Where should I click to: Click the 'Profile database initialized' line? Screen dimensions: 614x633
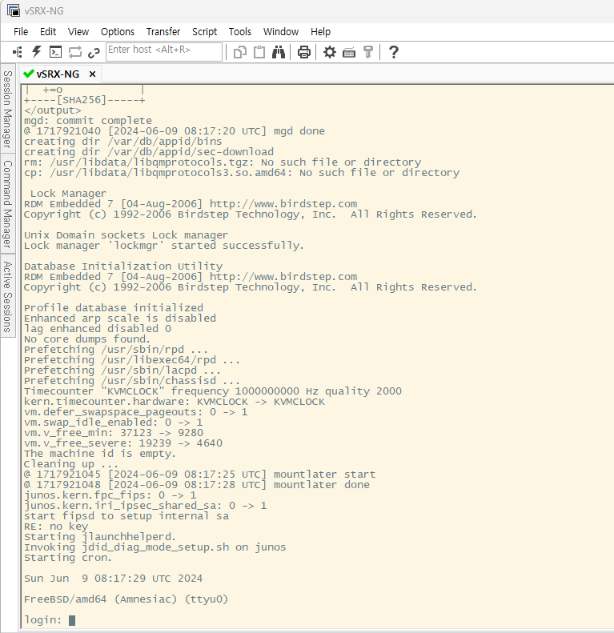pyautogui.click(x=114, y=307)
